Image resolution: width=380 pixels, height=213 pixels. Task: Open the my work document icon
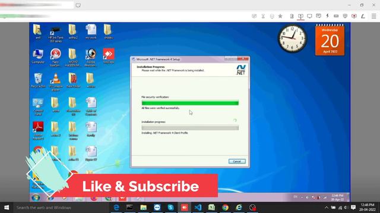[91, 32]
